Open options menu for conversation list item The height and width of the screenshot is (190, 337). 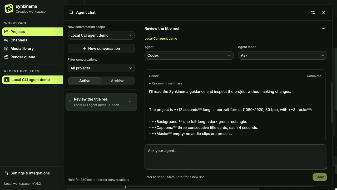131,102
